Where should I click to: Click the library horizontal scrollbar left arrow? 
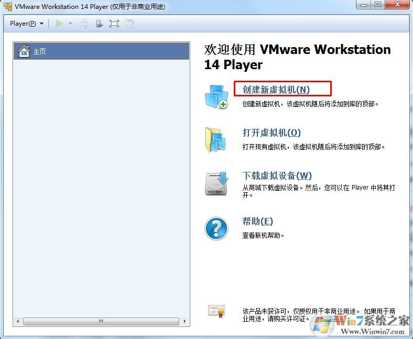[x=18, y=321]
